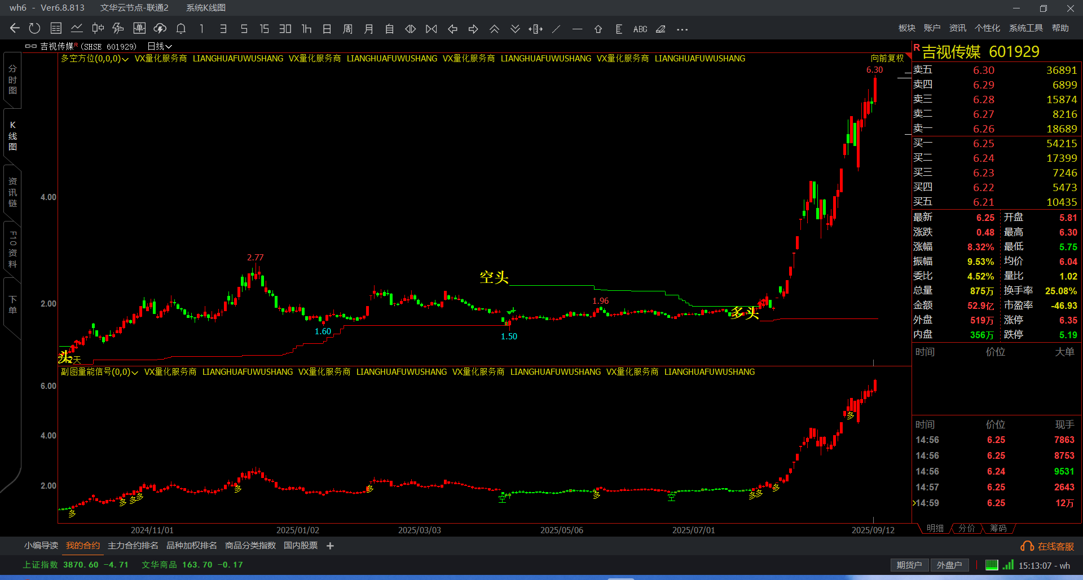1083x580 pixels.
Task: Select the ABC text annotation tool
Action: point(640,29)
